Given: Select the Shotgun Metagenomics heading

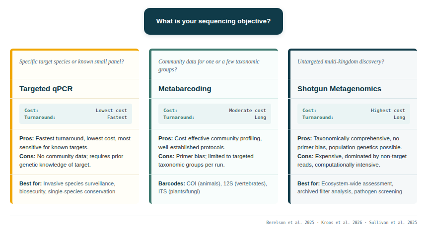Looking at the screenshot, I should [x=339, y=89].
